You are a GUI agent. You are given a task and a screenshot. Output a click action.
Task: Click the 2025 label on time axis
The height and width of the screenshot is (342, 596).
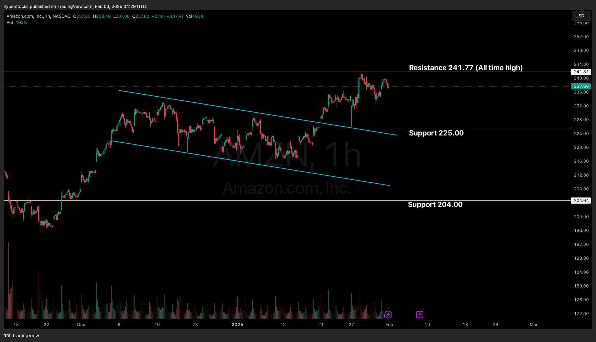pyautogui.click(x=237, y=325)
